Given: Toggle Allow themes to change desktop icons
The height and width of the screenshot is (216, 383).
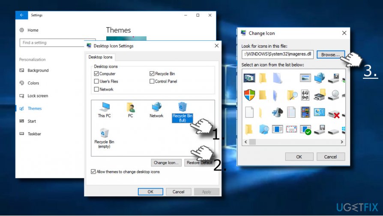Looking at the screenshot, I should click(93, 171).
